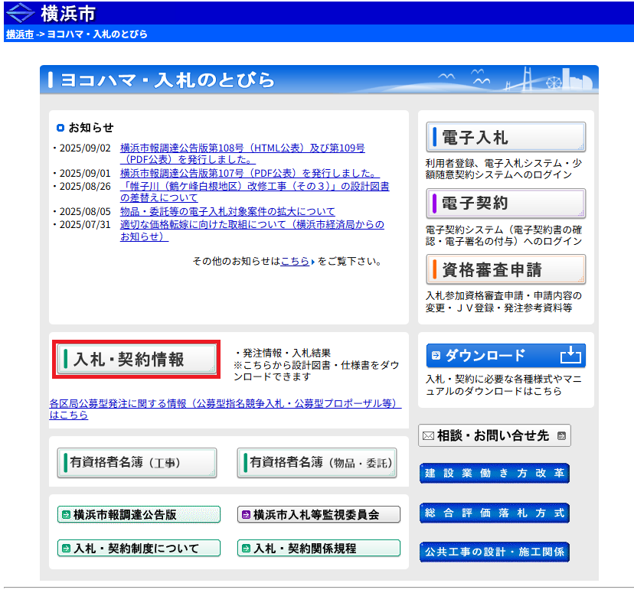Click the date 2025/08/05
This screenshot has height=593, width=634.
point(85,212)
